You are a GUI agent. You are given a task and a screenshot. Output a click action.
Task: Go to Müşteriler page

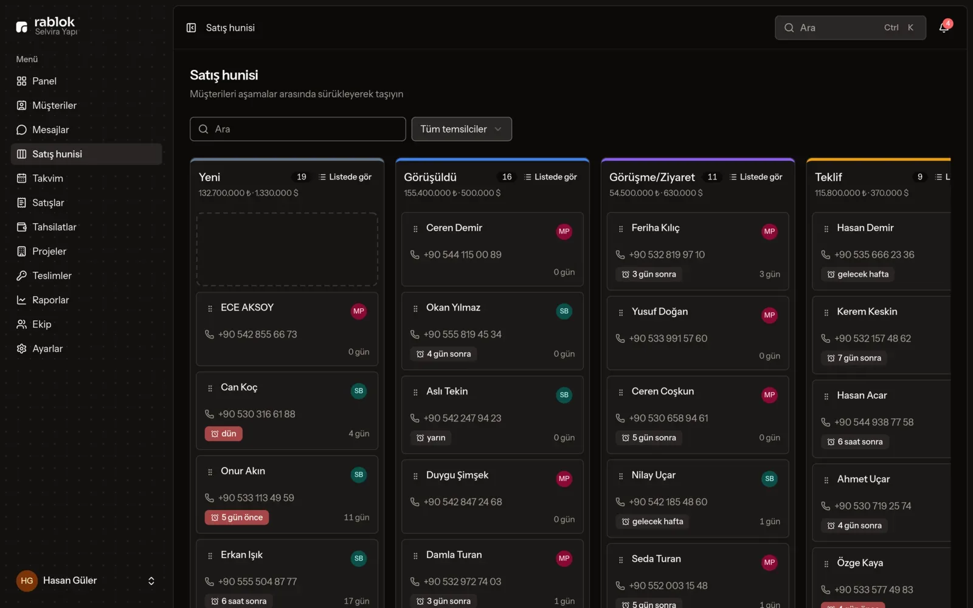(86, 105)
